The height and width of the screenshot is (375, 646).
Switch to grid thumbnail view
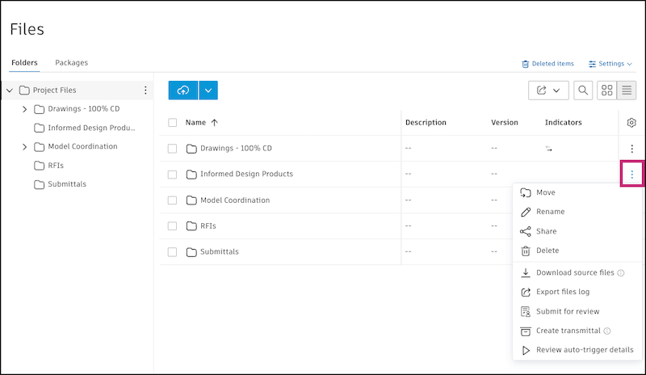click(x=606, y=91)
